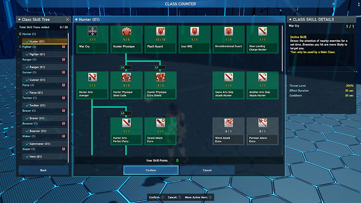Image resolution: width=361 pixels, height=203 pixels.
Task: Select the Iron Will skill icon
Action: click(195, 31)
